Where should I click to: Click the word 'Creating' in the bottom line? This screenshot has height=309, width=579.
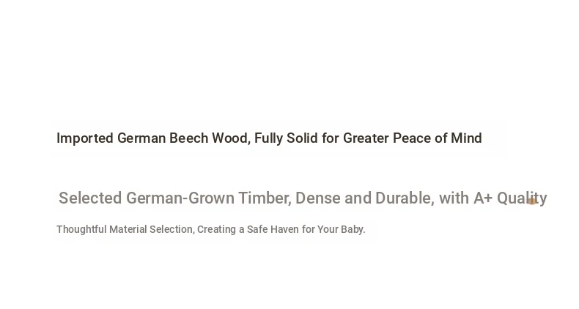click(x=216, y=230)
